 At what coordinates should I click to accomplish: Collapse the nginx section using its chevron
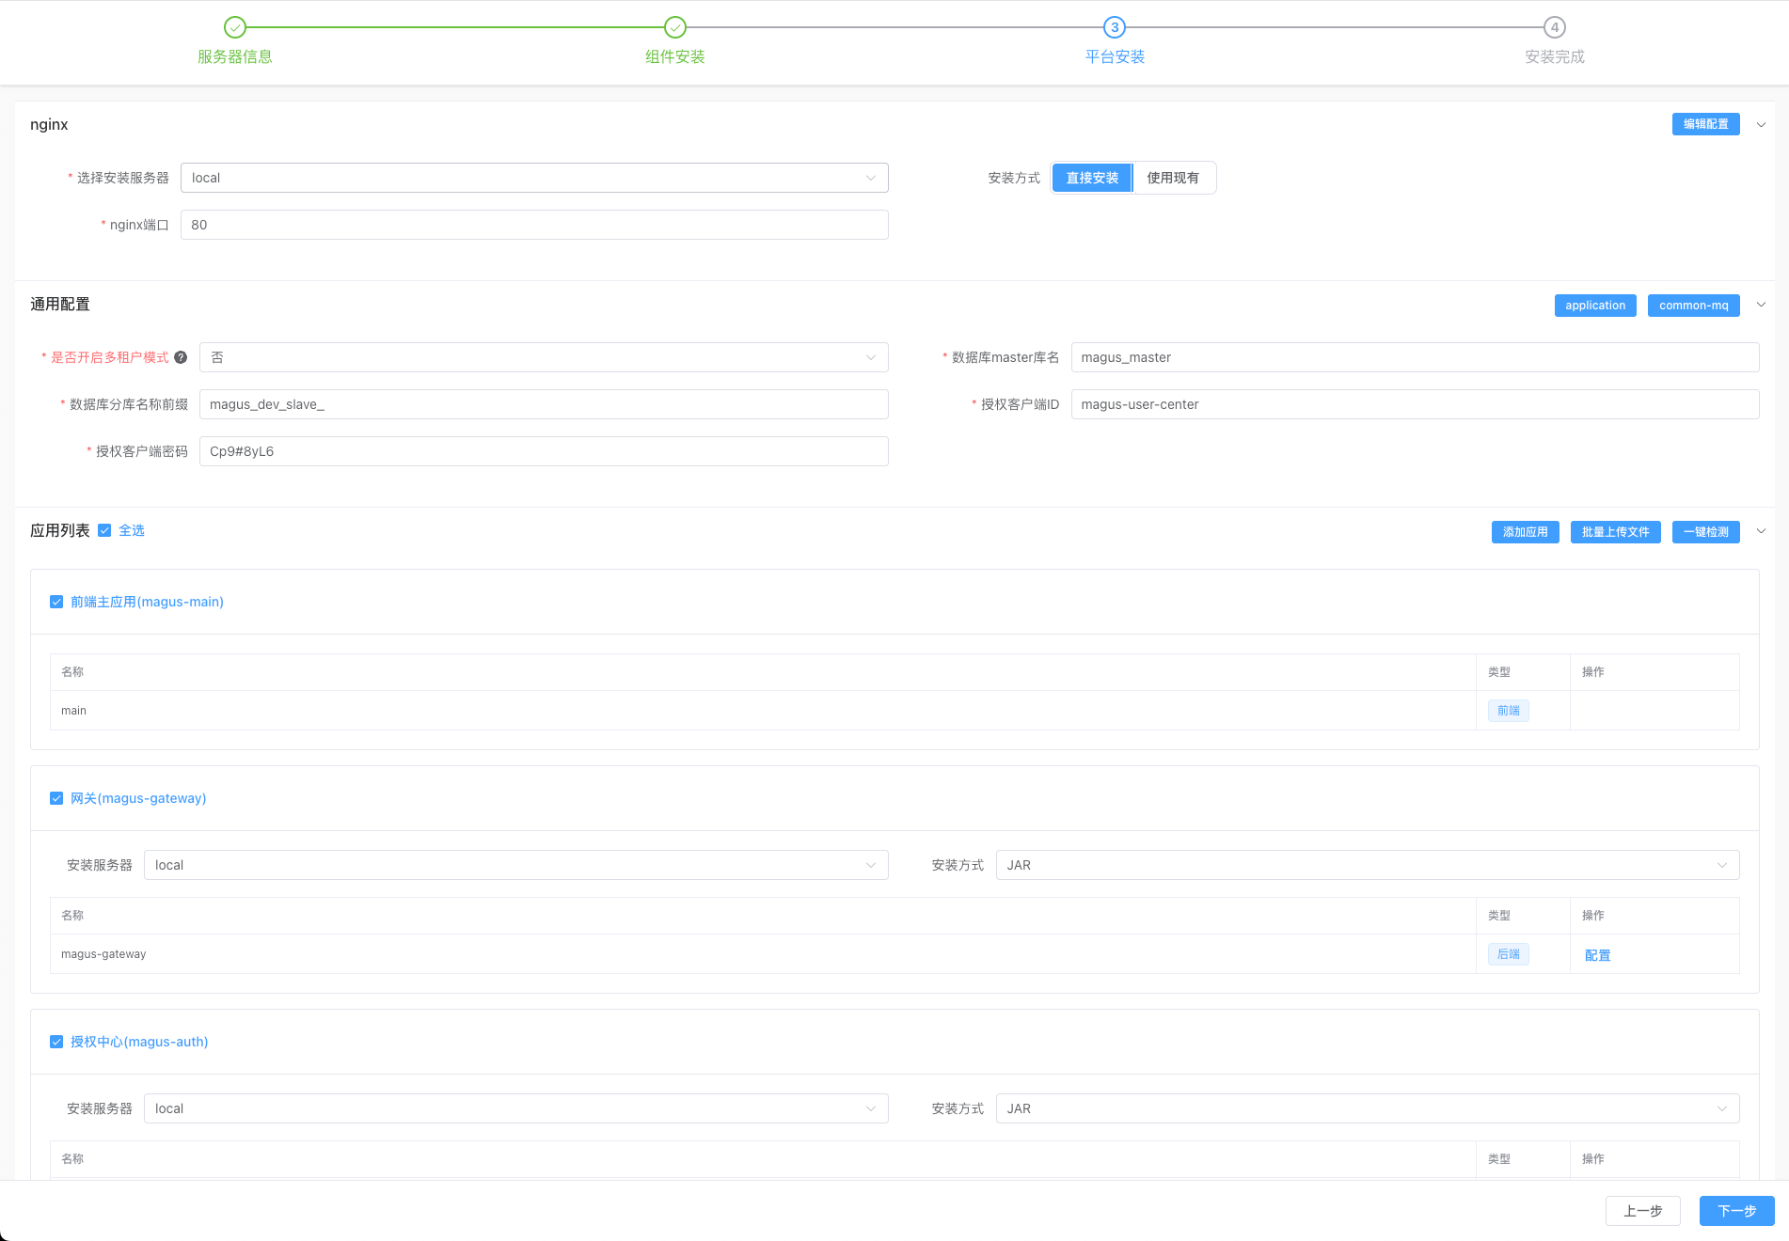point(1761,124)
